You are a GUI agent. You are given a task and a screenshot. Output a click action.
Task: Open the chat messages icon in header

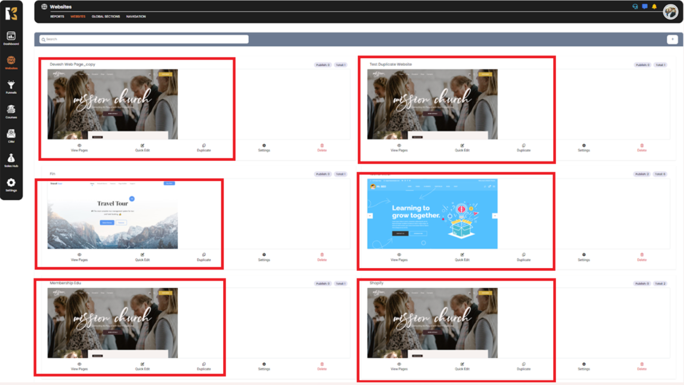(645, 6)
